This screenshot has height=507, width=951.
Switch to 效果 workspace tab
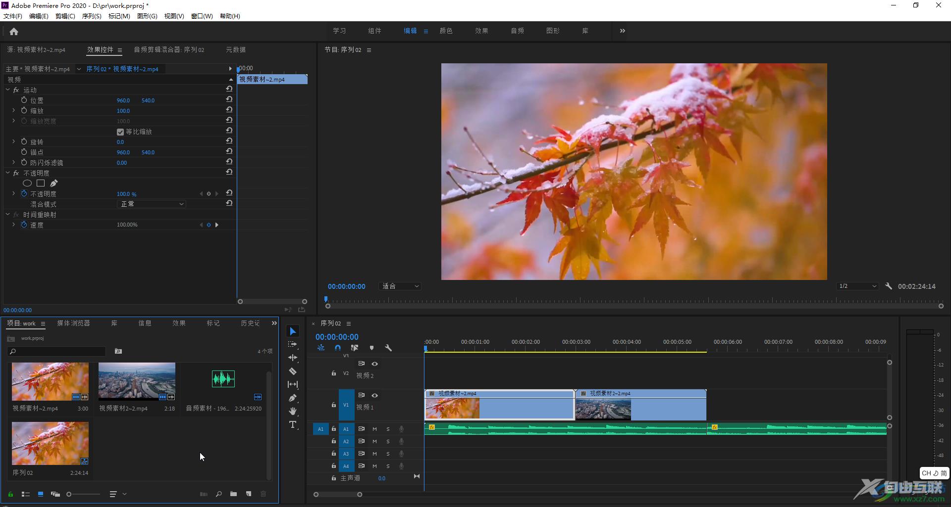[x=481, y=31]
